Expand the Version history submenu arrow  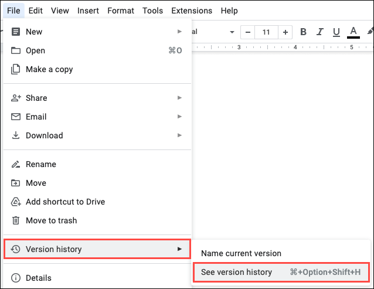tap(179, 249)
